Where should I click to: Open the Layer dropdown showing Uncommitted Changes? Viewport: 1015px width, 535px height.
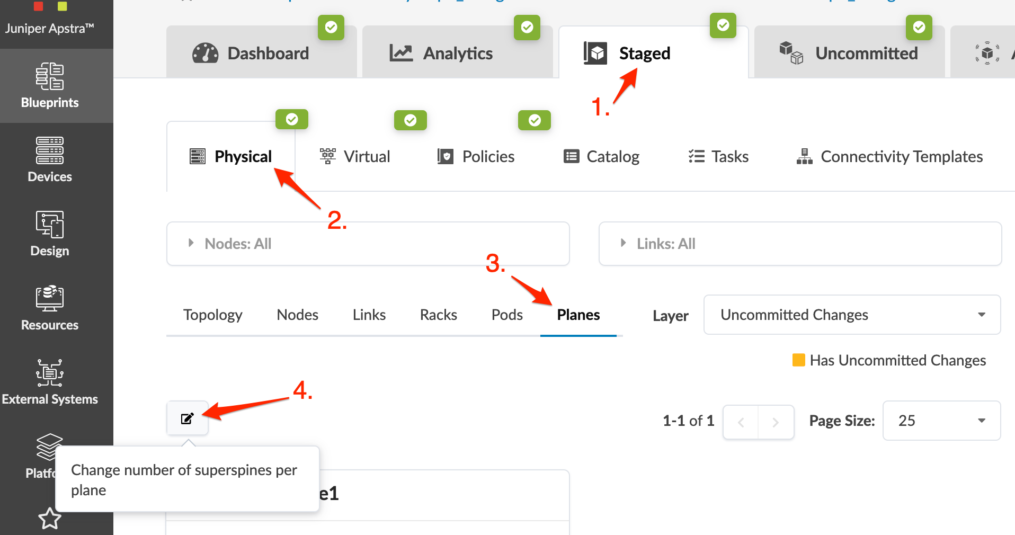coord(852,315)
